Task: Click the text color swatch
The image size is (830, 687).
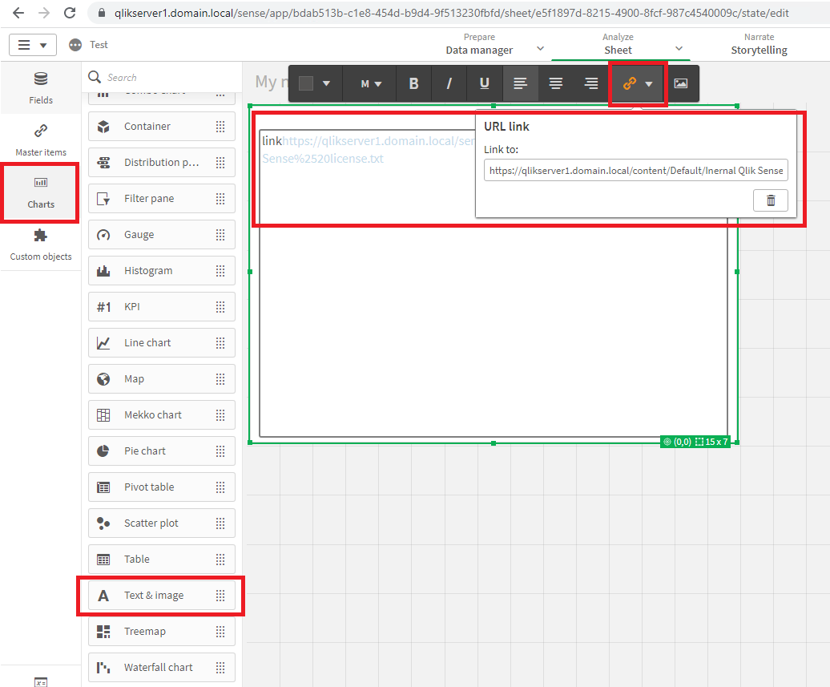Action: 306,83
